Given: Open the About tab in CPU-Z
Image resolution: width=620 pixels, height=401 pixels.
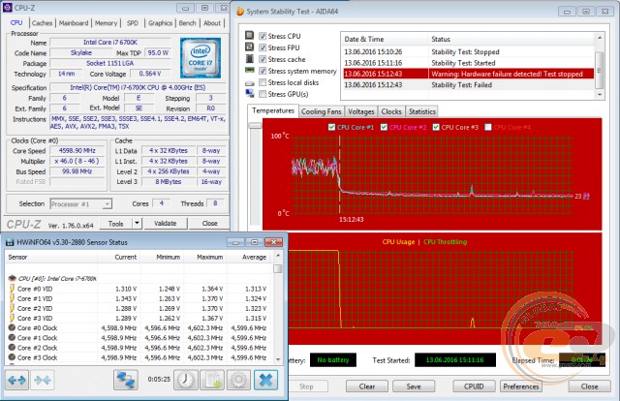Looking at the screenshot, I should (x=212, y=23).
